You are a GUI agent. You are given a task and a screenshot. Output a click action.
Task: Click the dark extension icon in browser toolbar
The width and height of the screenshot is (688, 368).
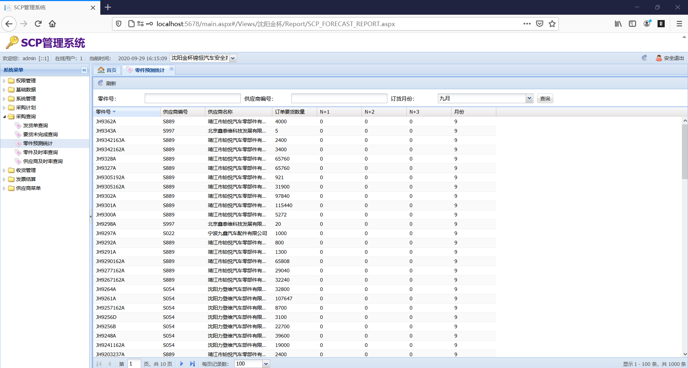pos(661,24)
